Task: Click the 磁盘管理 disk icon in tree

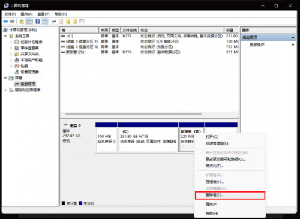Action: point(17,84)
